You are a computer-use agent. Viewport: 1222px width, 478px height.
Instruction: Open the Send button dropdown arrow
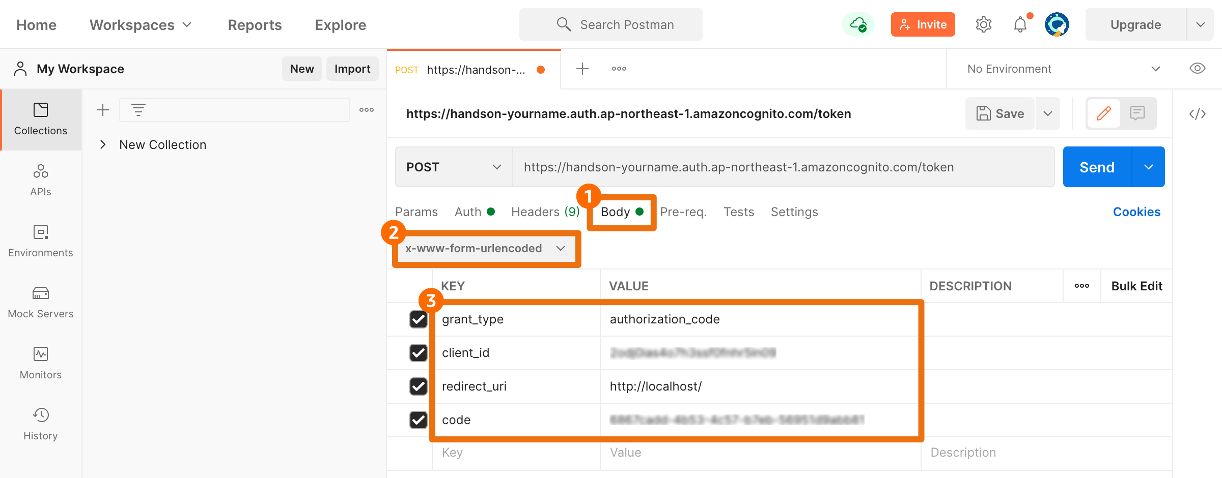coord(1149,167)
